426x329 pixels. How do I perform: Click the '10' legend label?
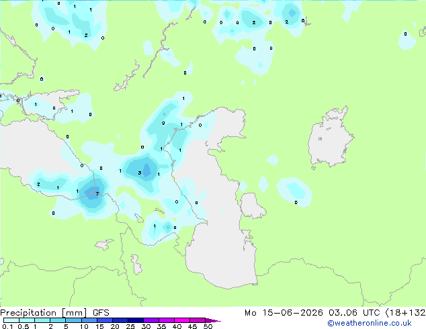84,326
